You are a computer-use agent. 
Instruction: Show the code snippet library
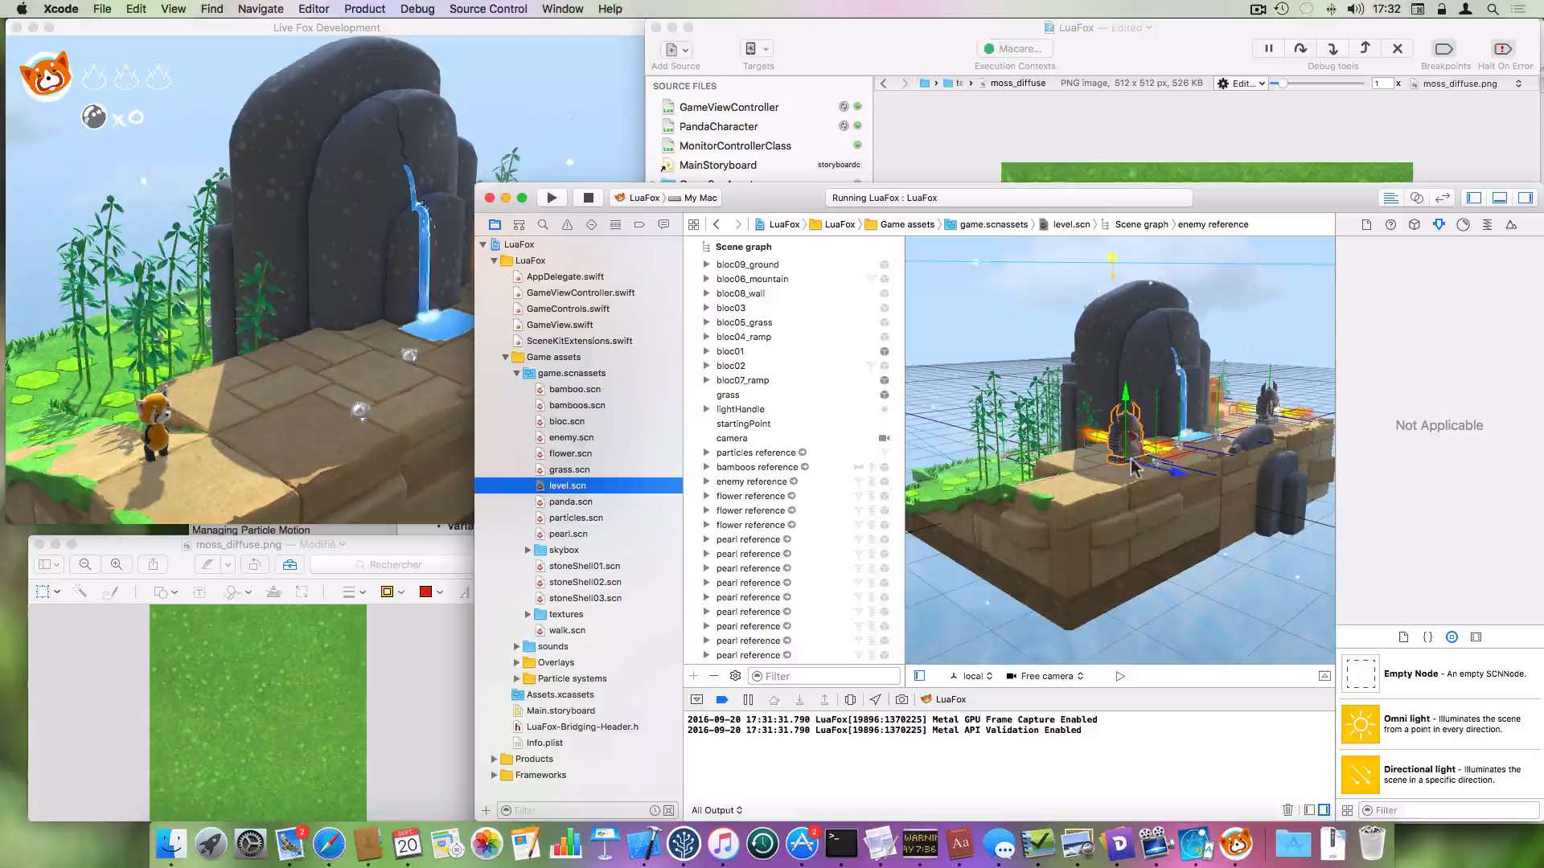click(x=1427, y=637)
